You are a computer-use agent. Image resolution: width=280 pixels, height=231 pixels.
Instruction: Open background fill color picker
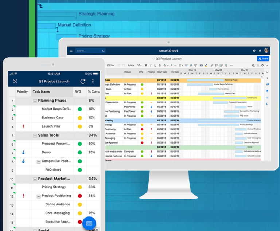166,66
